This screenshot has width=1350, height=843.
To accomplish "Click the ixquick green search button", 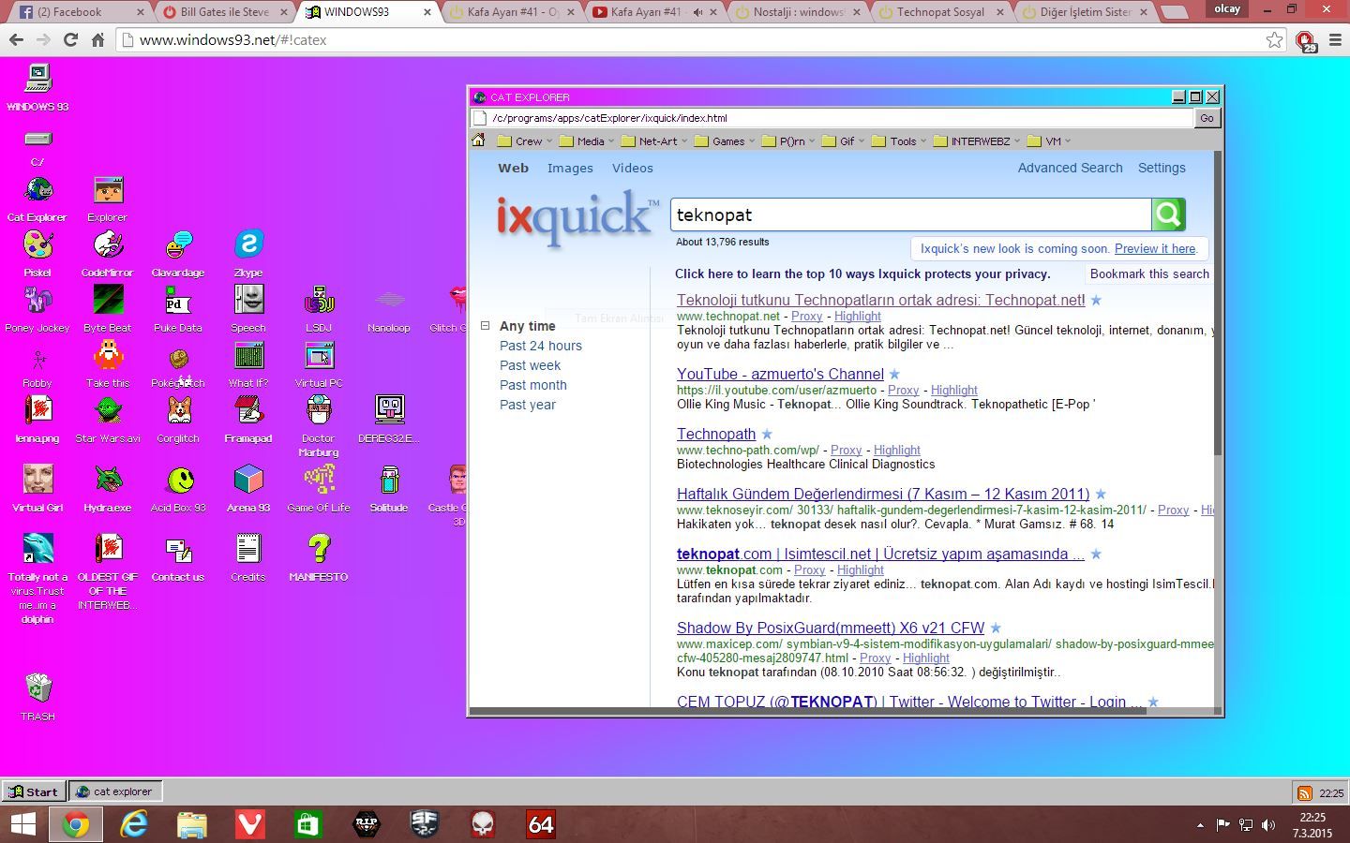I will point(1168,214).
